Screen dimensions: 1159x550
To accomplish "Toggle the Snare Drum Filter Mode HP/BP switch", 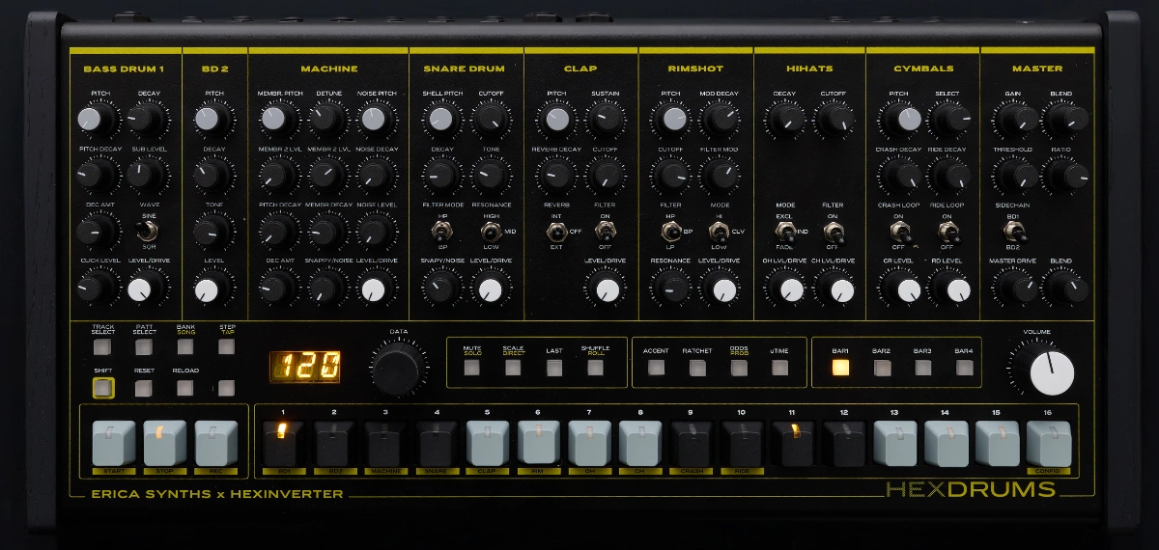I will pyautogui.click(x=441, y=232).
